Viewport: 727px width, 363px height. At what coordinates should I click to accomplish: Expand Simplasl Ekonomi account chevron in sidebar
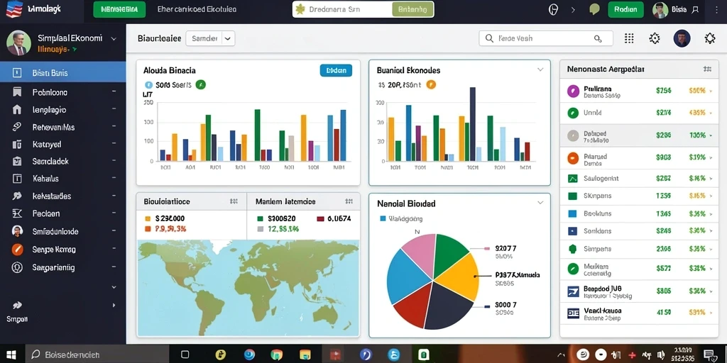click(x=114, y=40)
